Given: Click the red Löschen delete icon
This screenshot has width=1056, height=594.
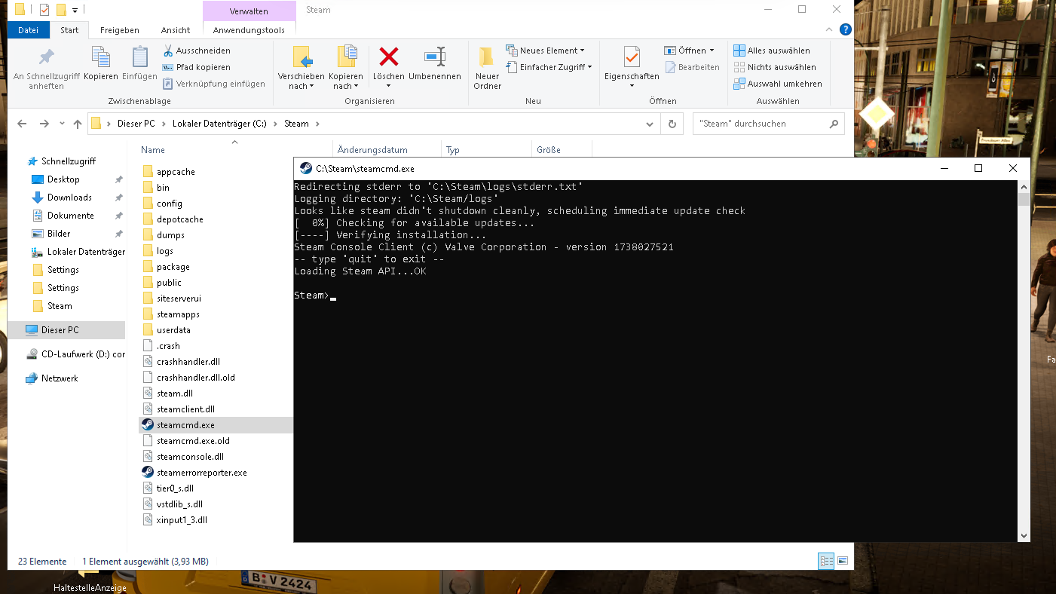Looking at the screenshot, I should click(x=388, y=57).
